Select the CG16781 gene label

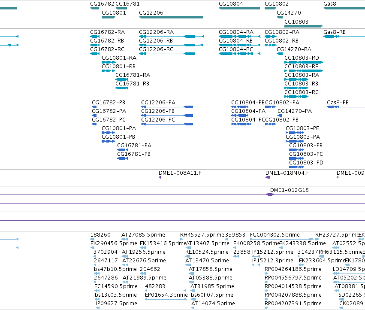[127, 4]
